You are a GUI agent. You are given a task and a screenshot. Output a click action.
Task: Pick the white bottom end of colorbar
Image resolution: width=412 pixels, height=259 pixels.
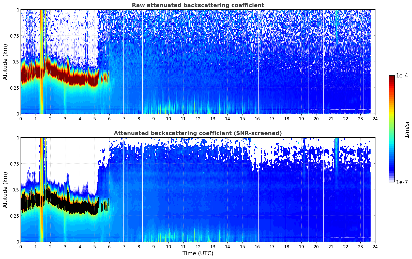click(x=391, y=181)
